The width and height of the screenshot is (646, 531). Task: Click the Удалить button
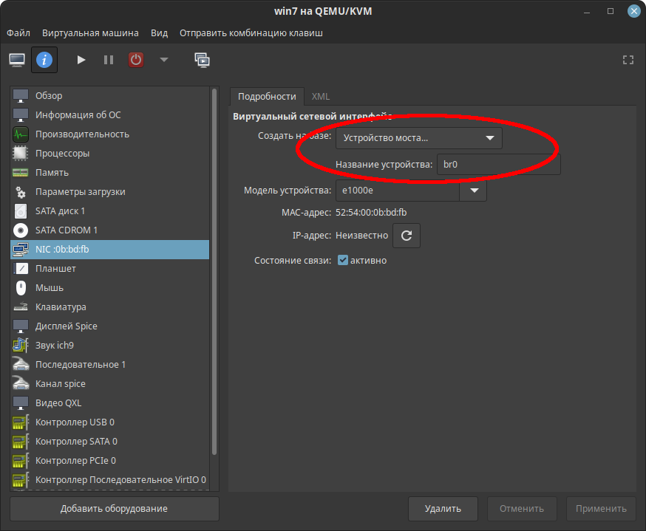[443, 509]
